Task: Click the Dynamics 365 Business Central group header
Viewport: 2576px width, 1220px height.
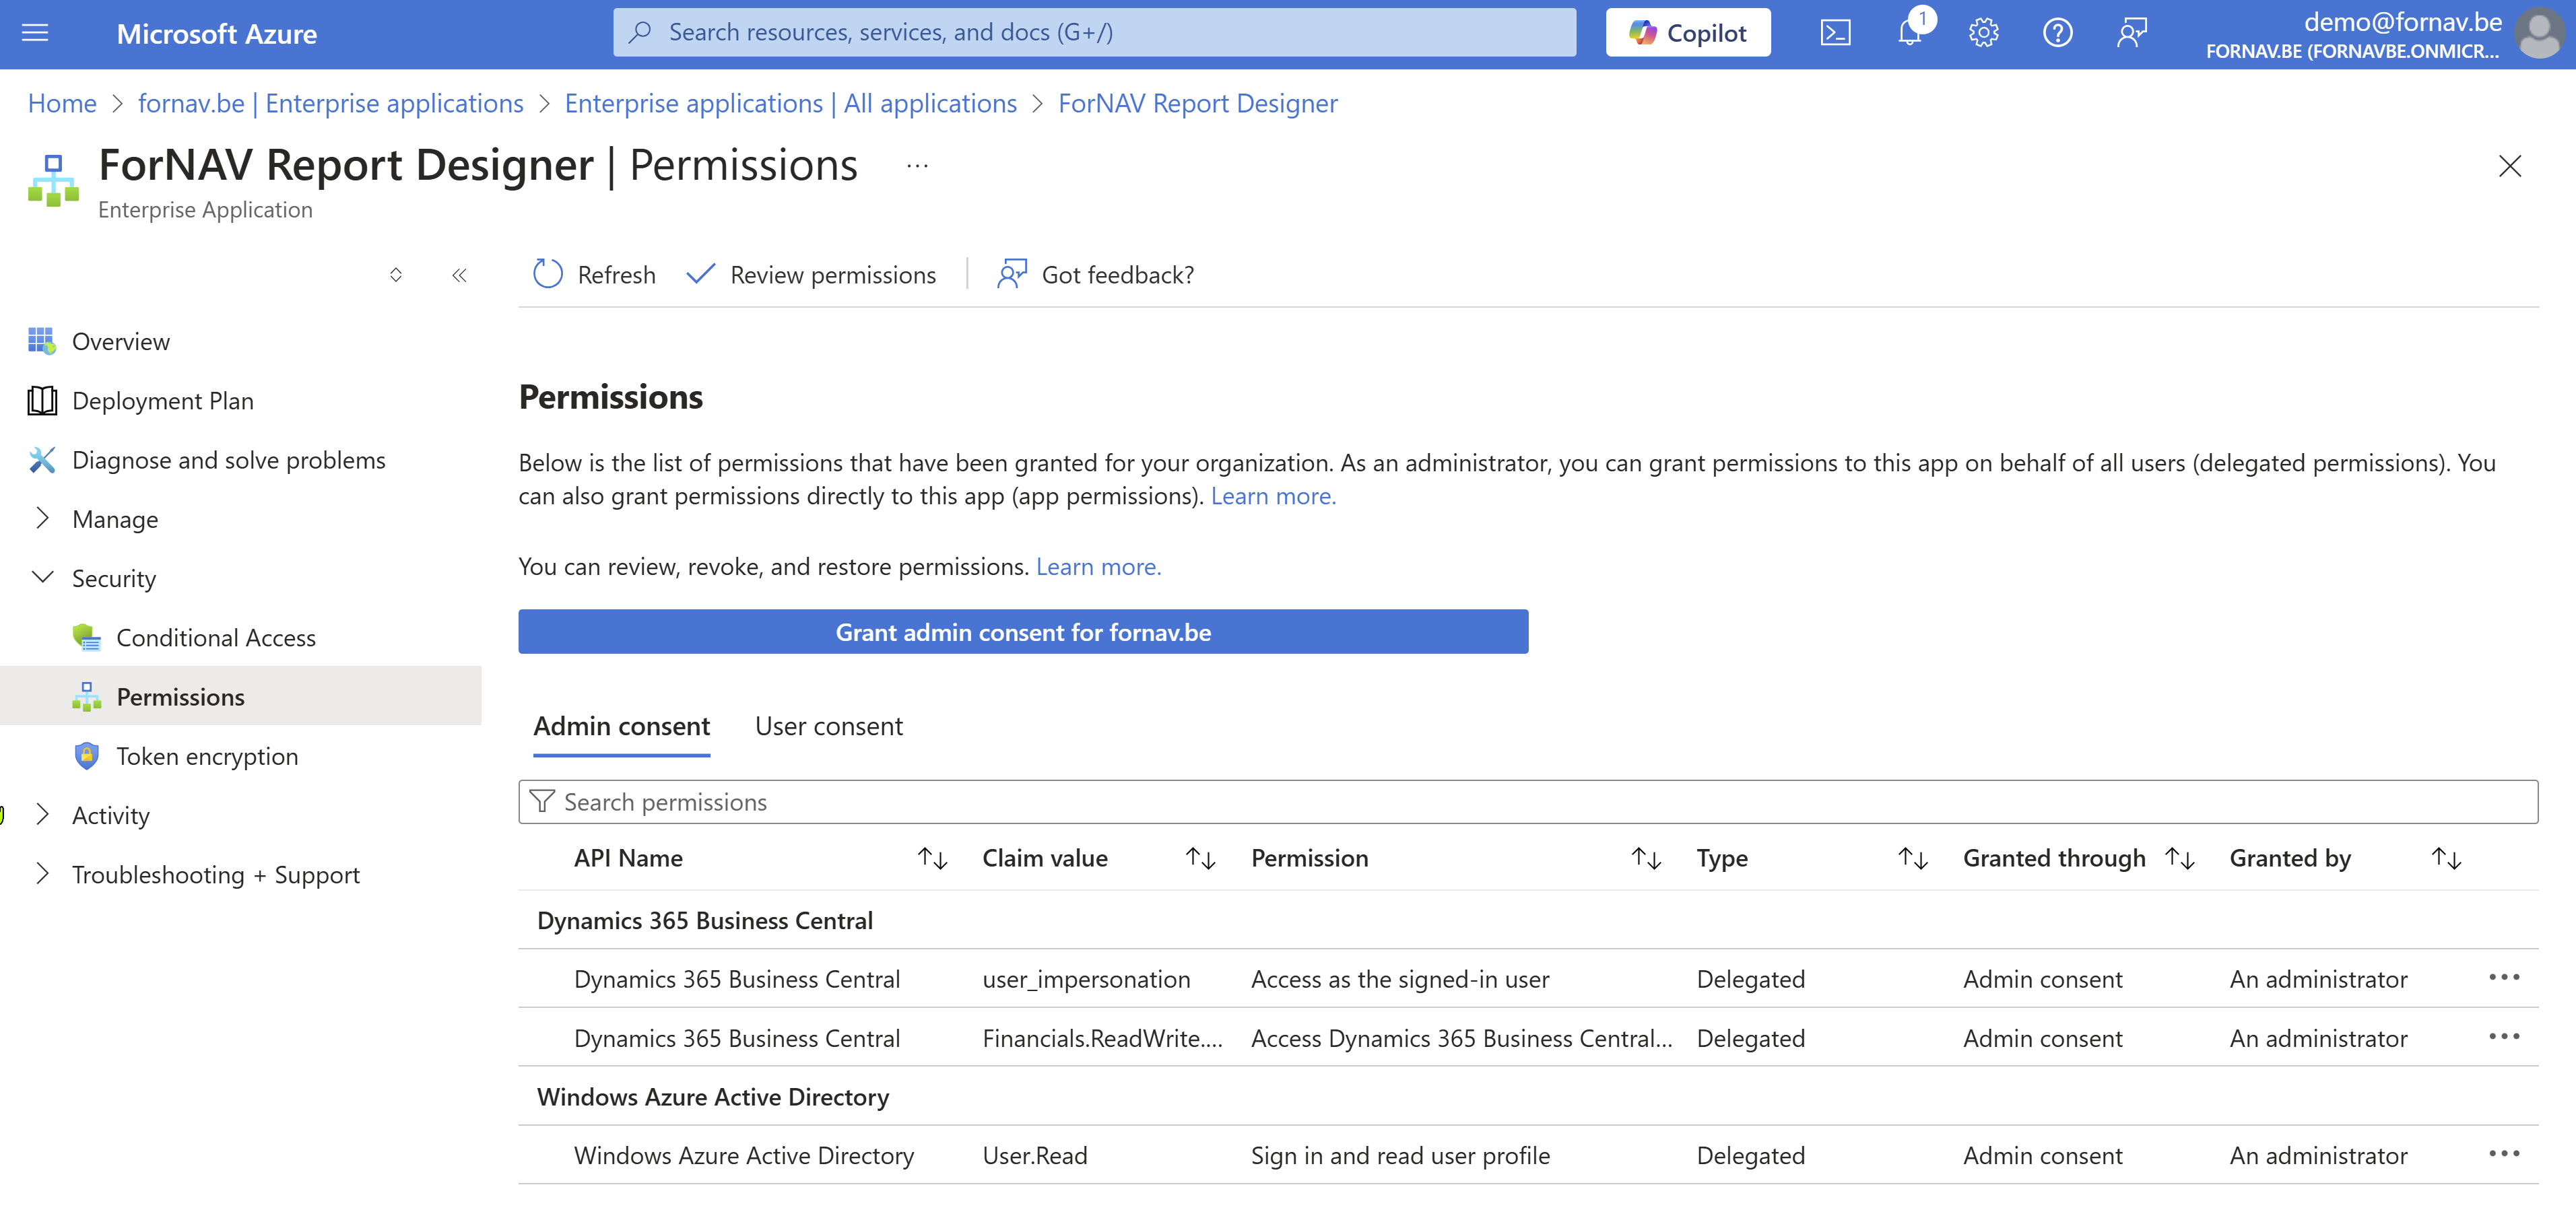Action: [705, 921]
